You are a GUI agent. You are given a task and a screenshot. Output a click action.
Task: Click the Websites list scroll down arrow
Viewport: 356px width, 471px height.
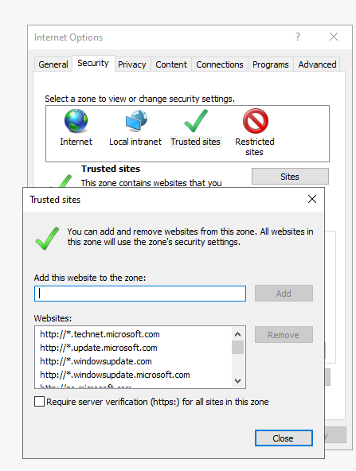(x=237, y=381)
